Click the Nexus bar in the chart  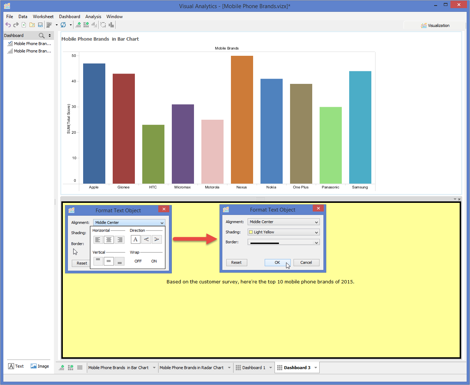242,120
